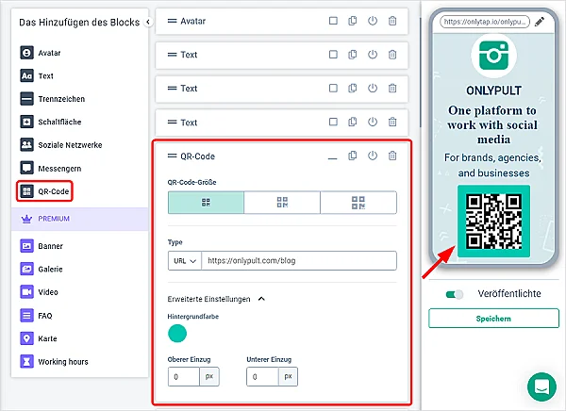Select the small QR-Code size option
This screenshot has width=566, height=411.
click(x=206, y=202)
